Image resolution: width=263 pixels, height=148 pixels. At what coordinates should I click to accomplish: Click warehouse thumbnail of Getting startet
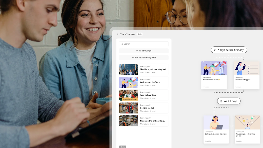point(129,108)
